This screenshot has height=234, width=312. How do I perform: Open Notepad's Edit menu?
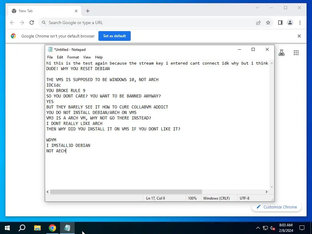tap(60, 57)
